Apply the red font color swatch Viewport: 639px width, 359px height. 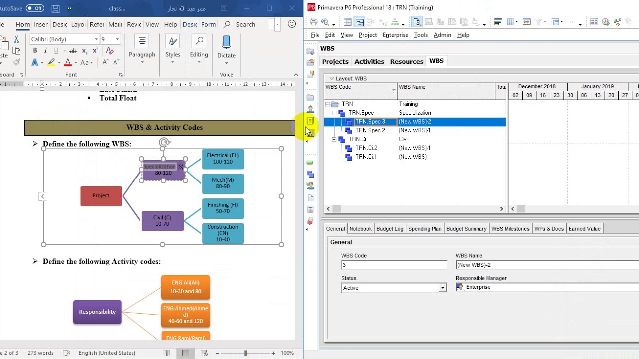(x=68, y=62)
